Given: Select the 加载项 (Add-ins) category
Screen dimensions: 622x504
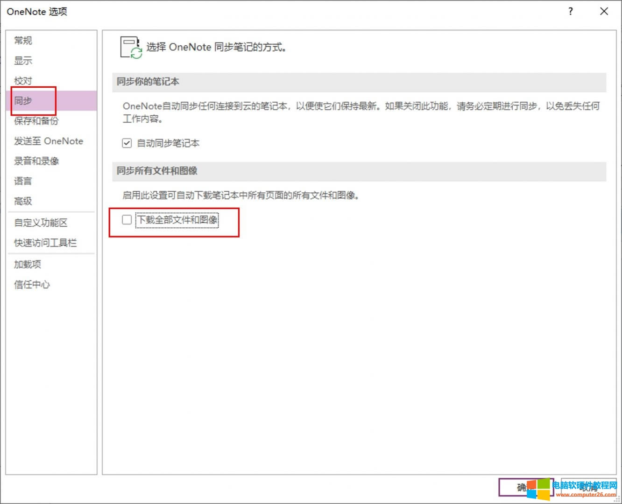Looking at the screenshot, I should tap(28, 264).
